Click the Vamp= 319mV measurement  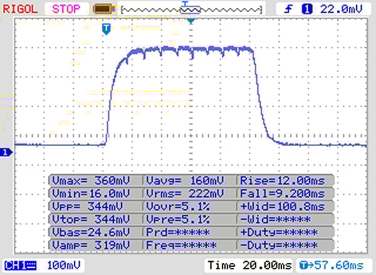(x=91, y=245)
